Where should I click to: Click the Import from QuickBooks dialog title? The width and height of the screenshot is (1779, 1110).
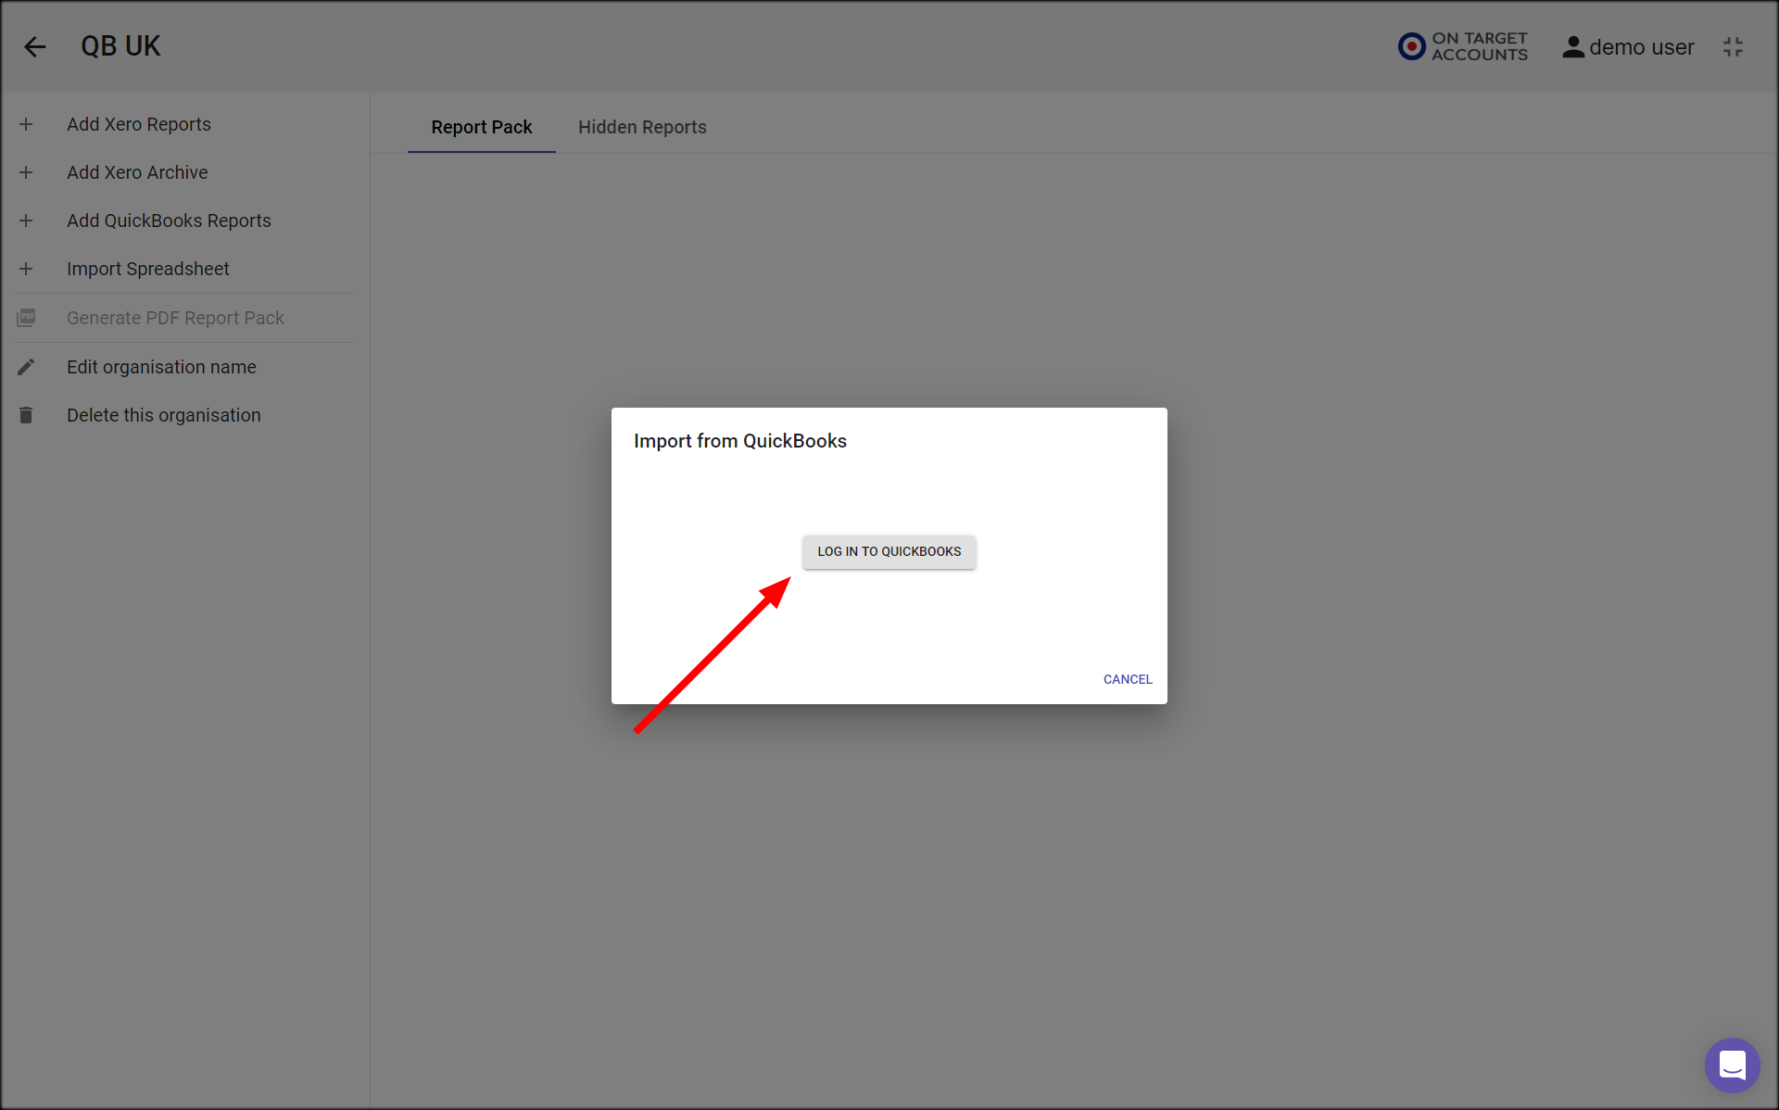click(740, 441)
